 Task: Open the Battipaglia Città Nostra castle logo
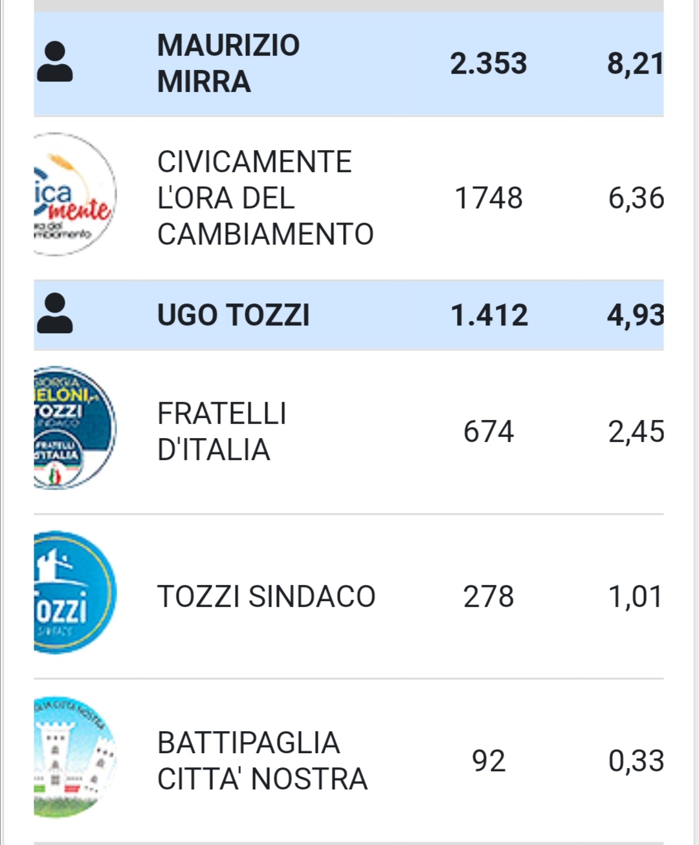point(75,757)
